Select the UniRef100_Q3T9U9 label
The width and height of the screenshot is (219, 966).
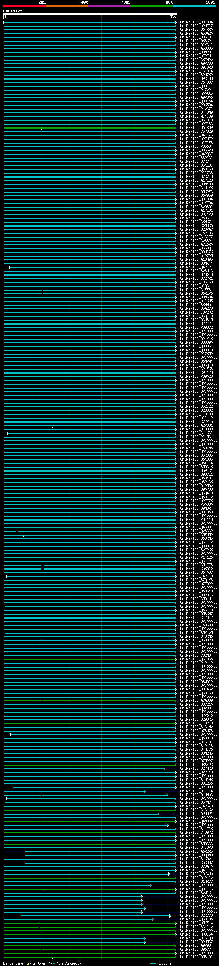tap(196, 444)
